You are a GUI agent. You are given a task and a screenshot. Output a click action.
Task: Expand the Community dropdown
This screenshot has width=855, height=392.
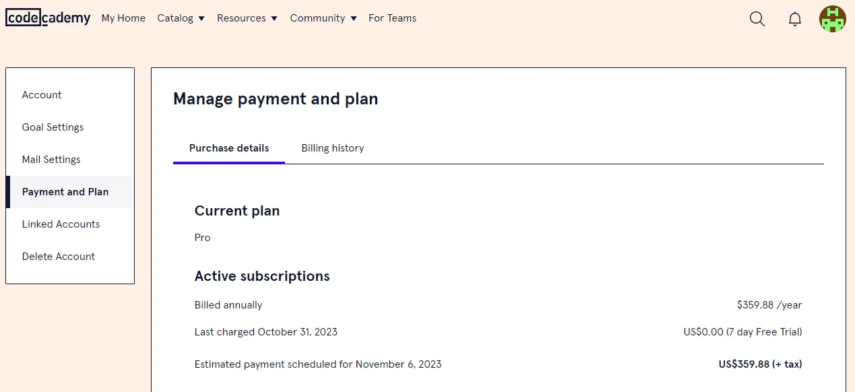coord(323,18)
